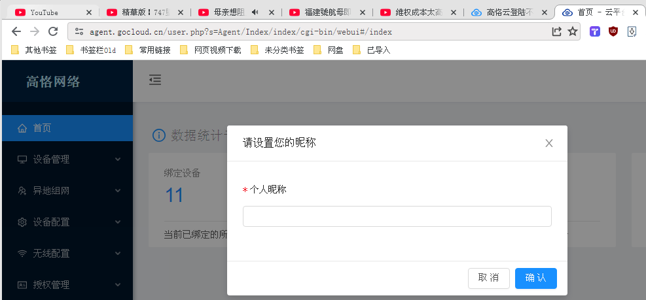Confirm the nickname with 确认 button
The height and width of the screenshot is (300, 646).
(535, 278)
